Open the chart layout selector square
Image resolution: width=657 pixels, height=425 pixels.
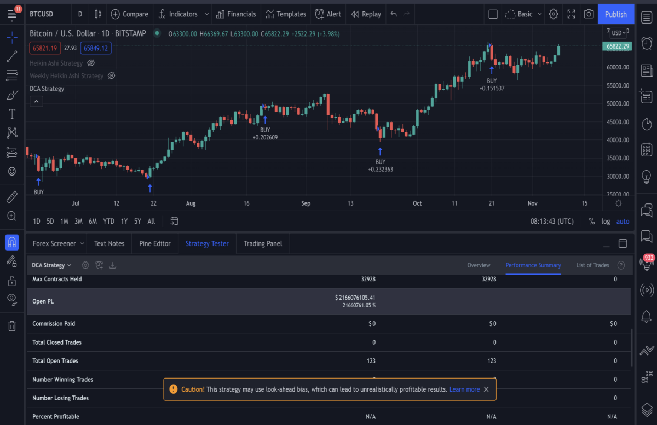[x=493, y=14]
